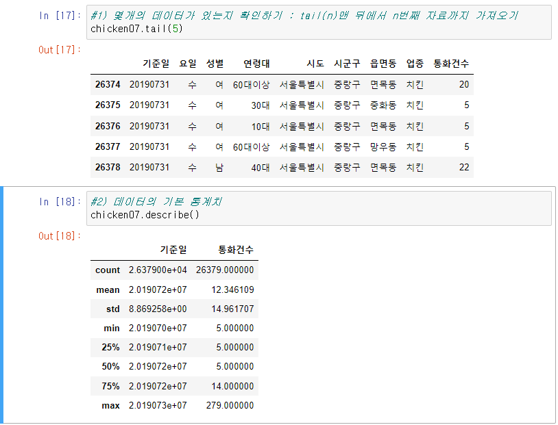Click the 26379.000000 count value
558x425 pixels.
tap(225, 270)
